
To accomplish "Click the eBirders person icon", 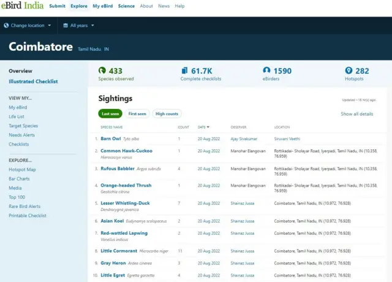I will [x=266, y=71].
